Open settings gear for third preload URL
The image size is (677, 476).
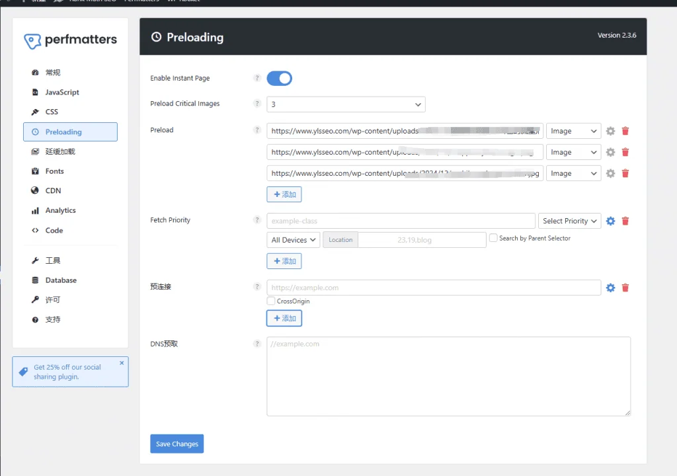pos(610,173)
